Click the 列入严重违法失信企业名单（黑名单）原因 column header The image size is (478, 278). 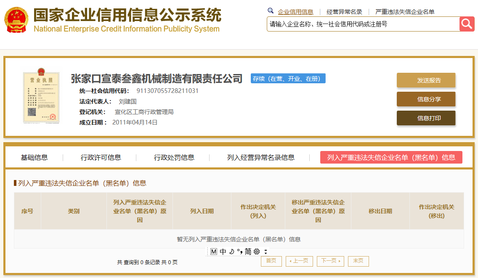[140, 211]
